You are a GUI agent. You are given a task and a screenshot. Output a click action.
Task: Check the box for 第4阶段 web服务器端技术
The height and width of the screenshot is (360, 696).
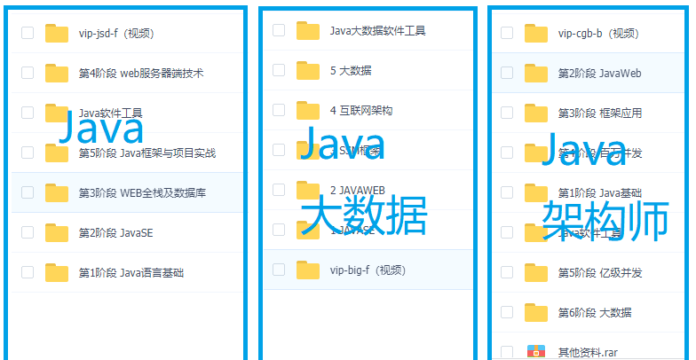pos(28,73)
